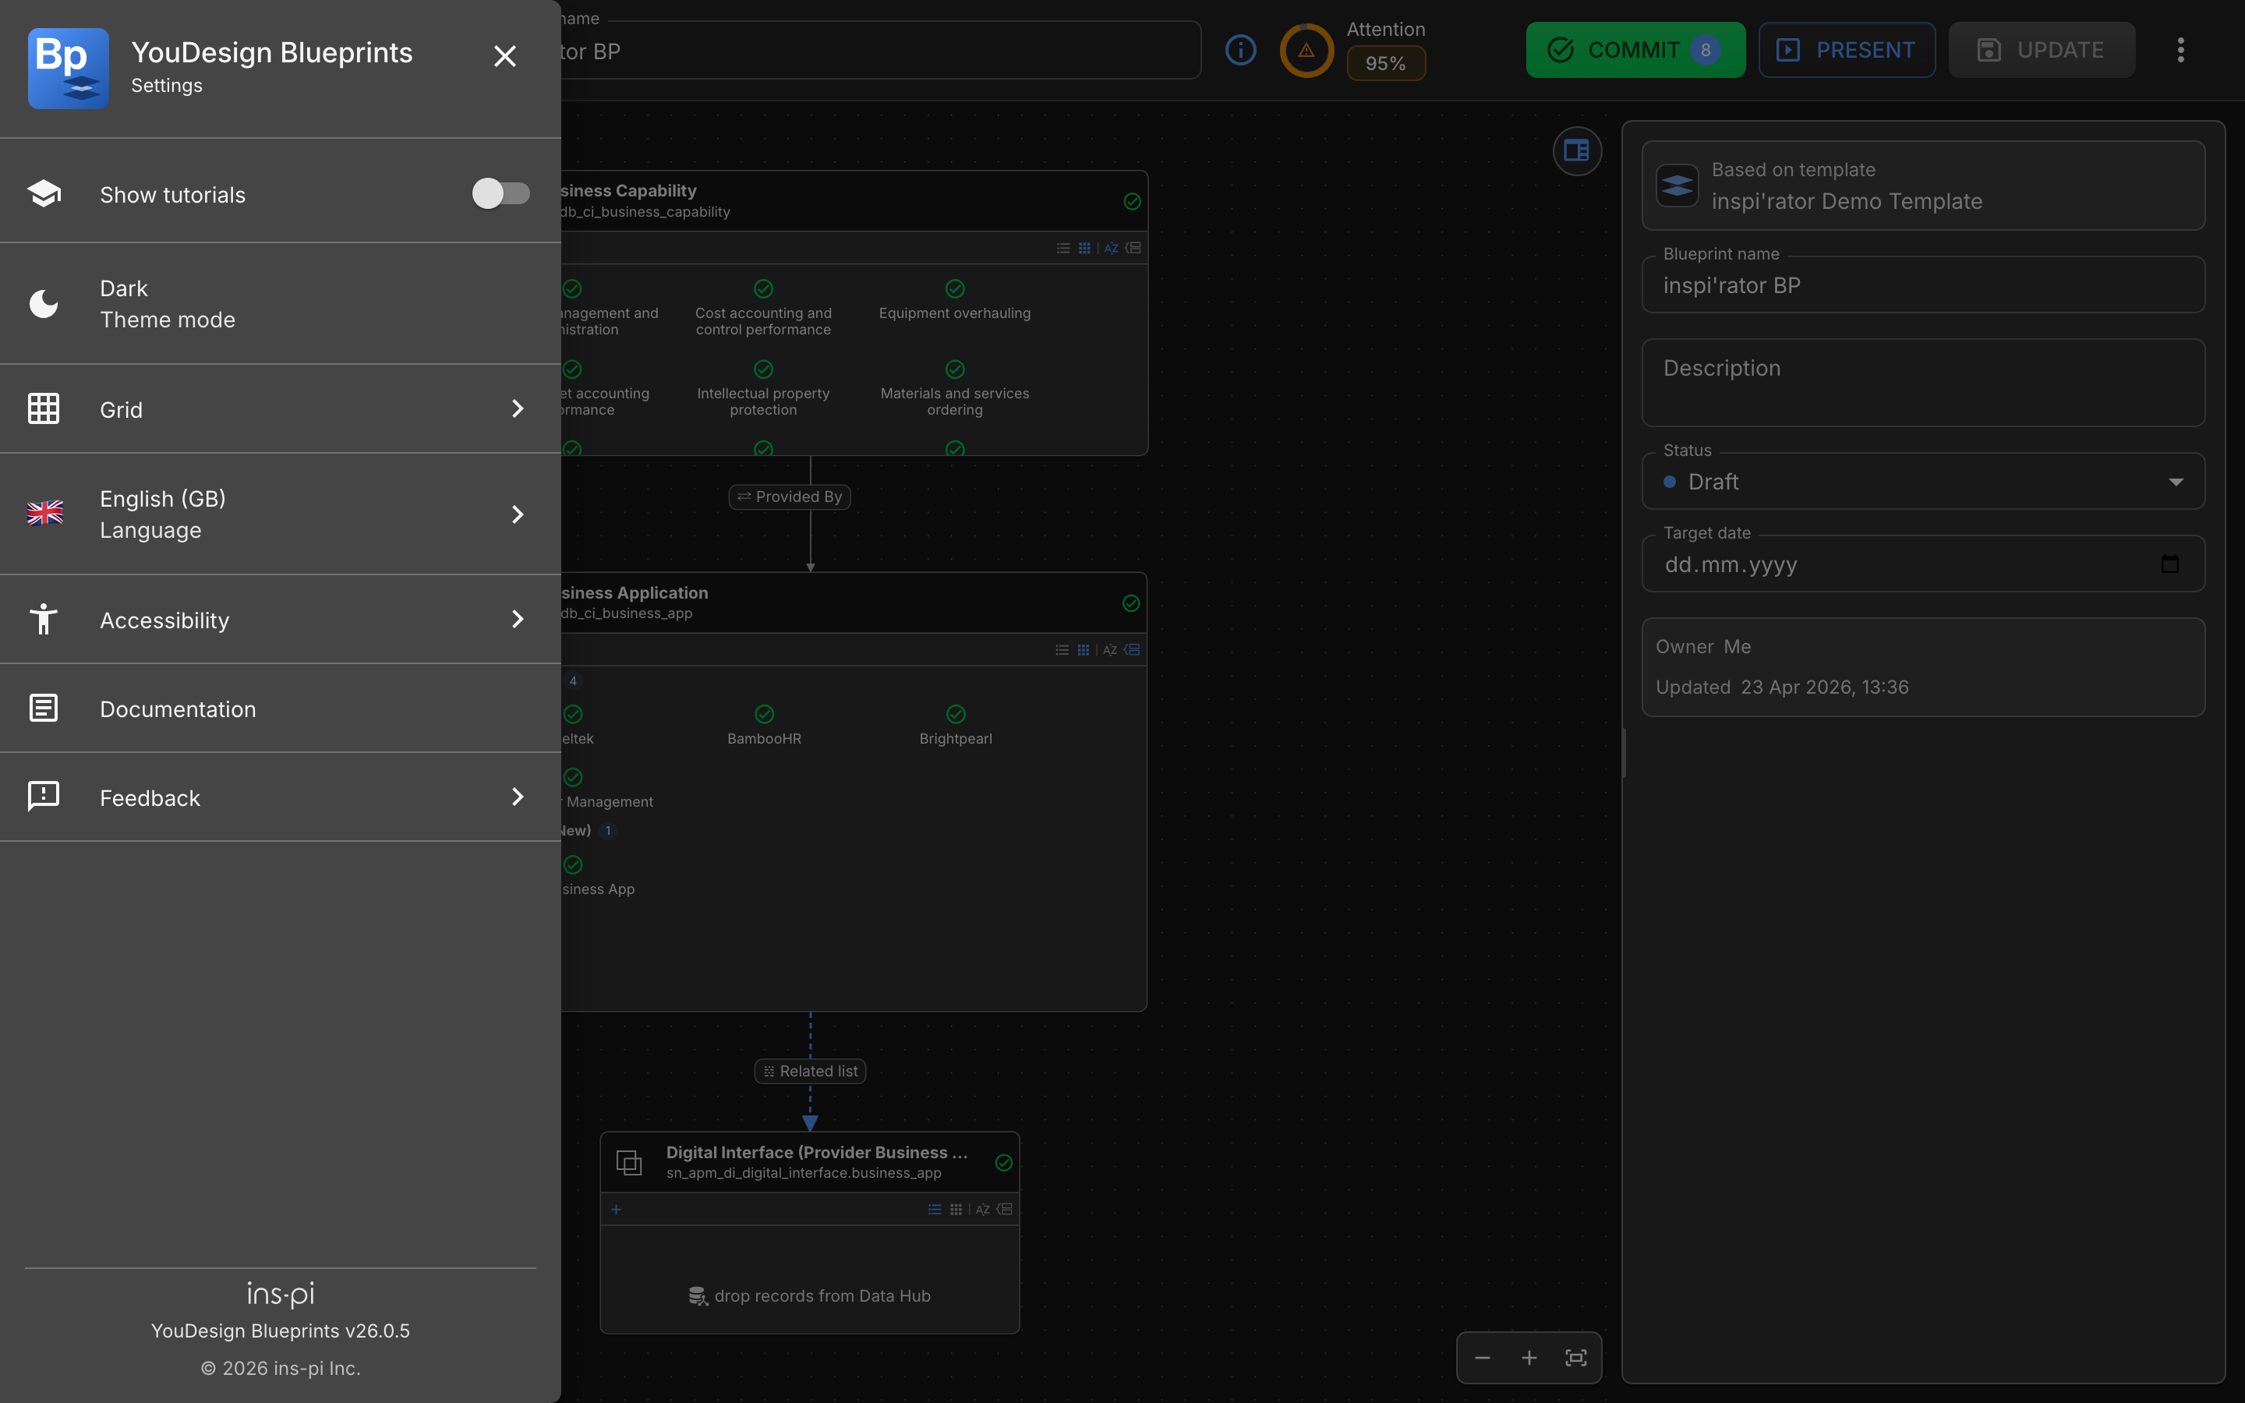Switch Business Capability card to grid view
The height and width of the screenshot is (1403, 2245).
click(x=1084, y=248)
